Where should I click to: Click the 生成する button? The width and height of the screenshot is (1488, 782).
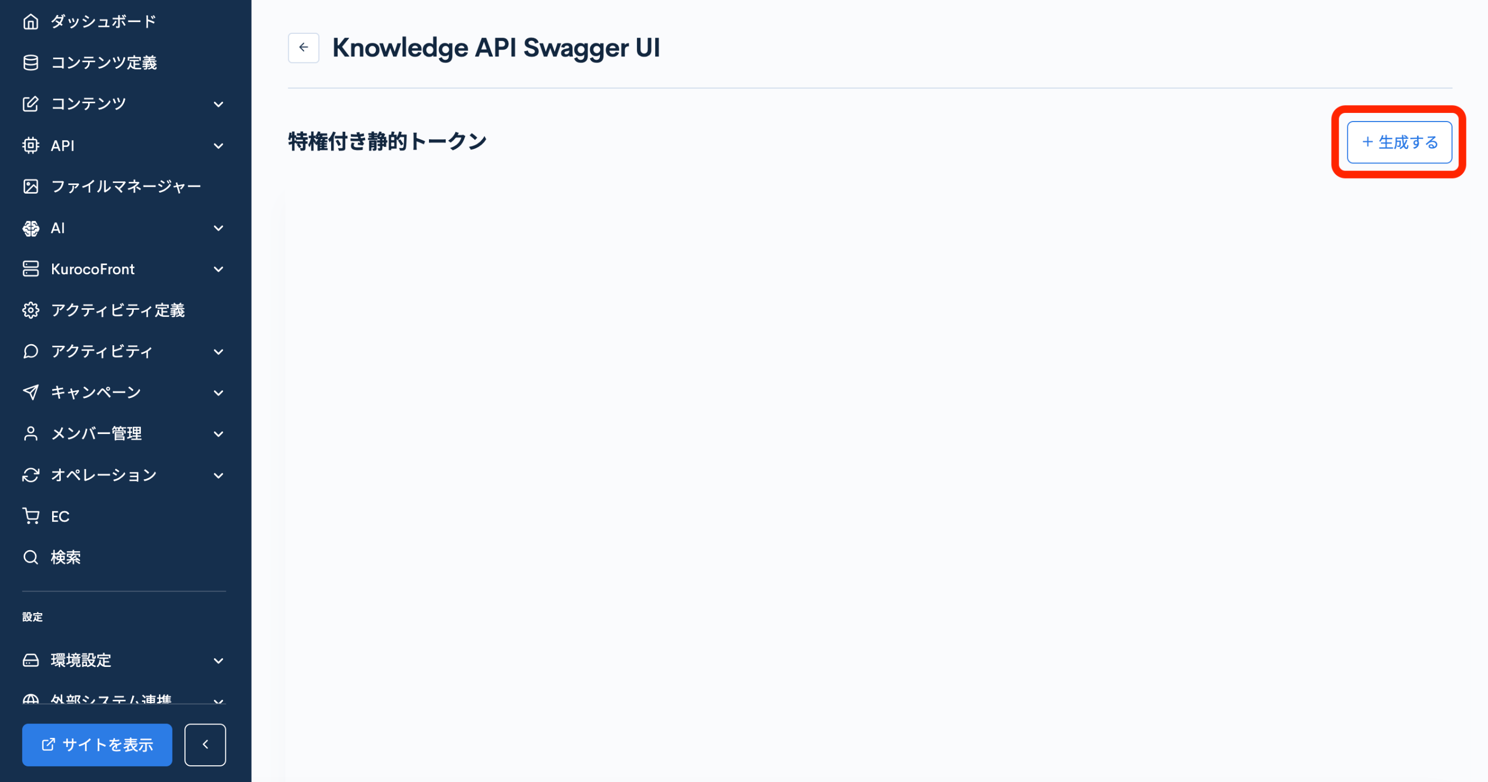pyautogui.click(x=1399, y=142)
